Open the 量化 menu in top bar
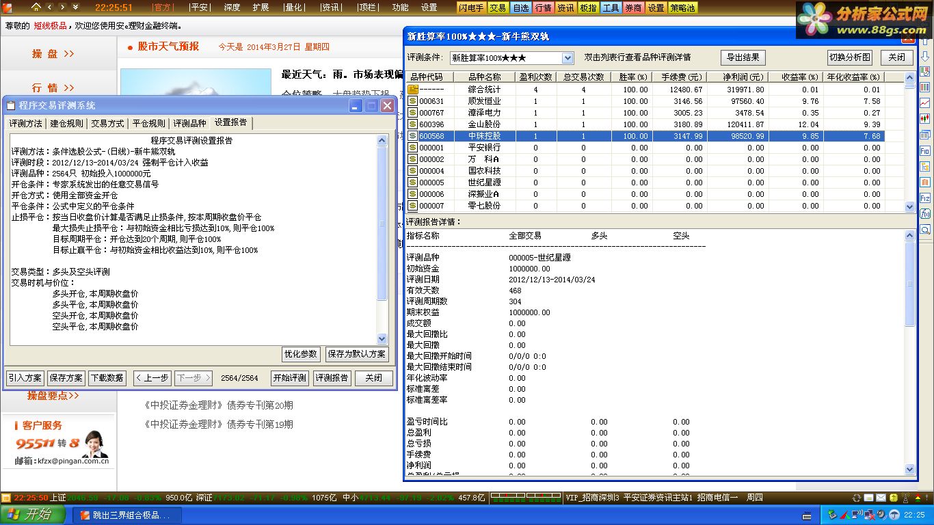Image resolution: width=934 pixels, height=525 pixels. [x=293, y=8]
